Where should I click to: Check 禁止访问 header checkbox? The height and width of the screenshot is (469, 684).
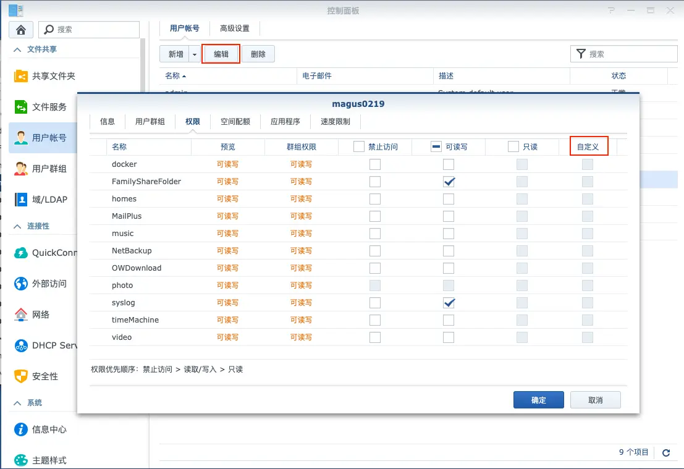click(358, 146)
